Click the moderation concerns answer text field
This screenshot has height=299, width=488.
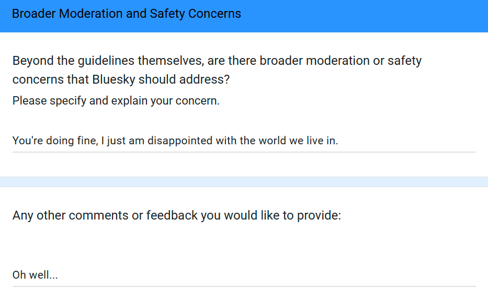[x=244, y=141]
